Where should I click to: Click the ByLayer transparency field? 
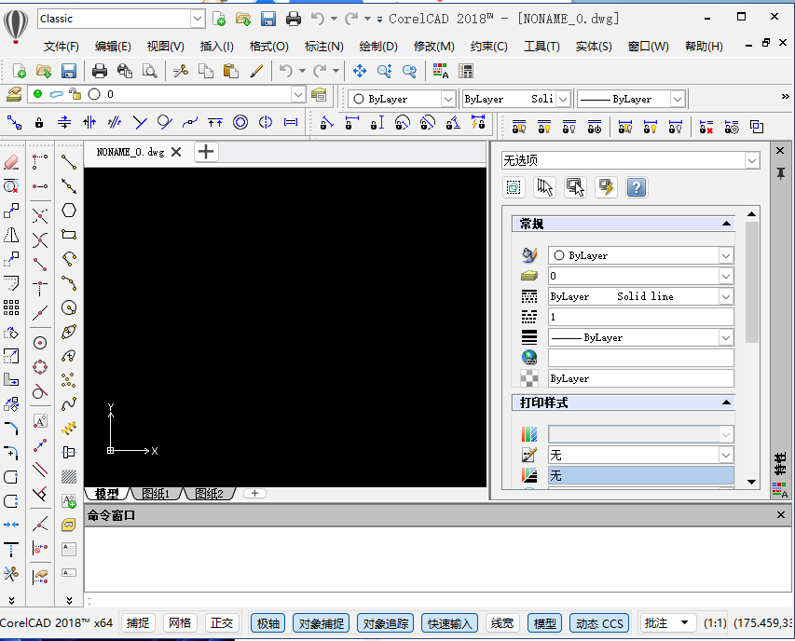point(641,378)
